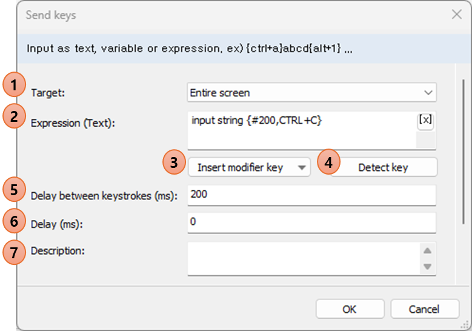The height and width of the screenshot is (331, 472).
Task: Click the Description scroll down arrow
Action: click(x=427, y=266)
